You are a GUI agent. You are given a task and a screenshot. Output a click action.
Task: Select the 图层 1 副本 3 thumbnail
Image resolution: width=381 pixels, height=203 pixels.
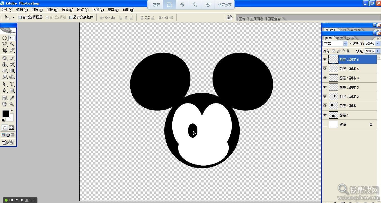(333, 87)
